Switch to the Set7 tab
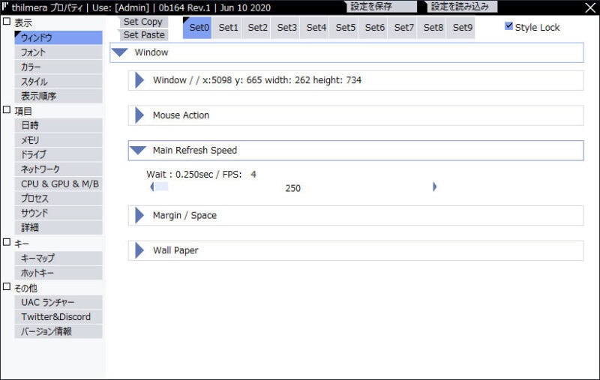Screen dimensions: 600x380 [x=403, y=28]
